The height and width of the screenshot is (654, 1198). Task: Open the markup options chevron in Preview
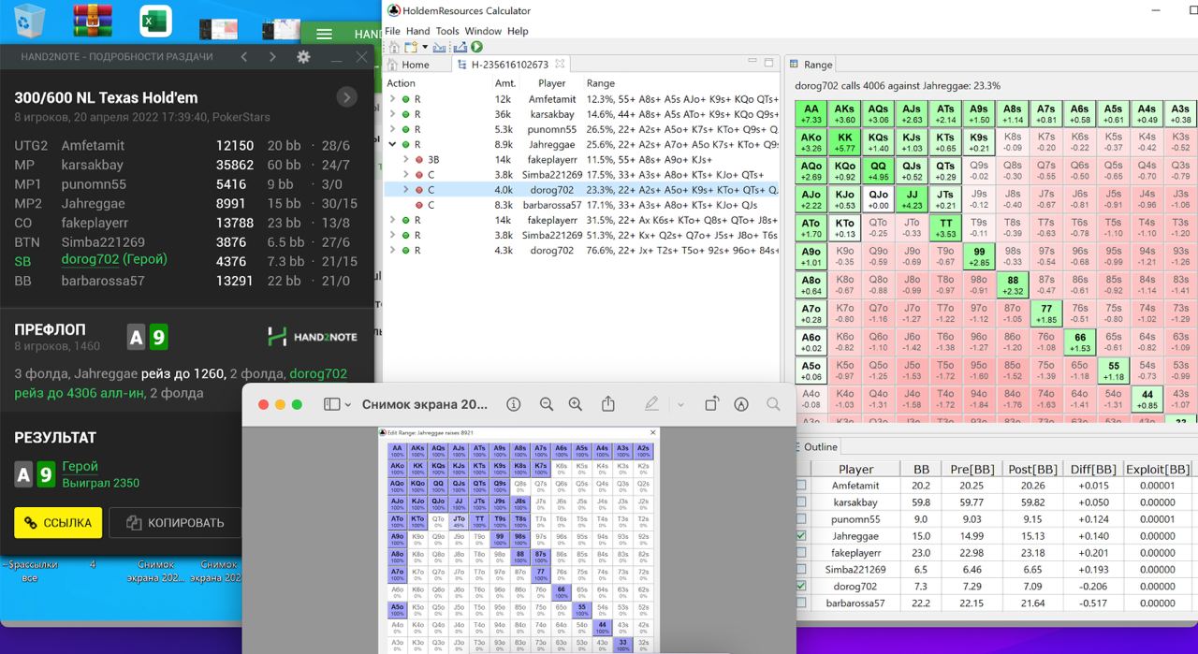pyautogui.click(x=680, y=404)
